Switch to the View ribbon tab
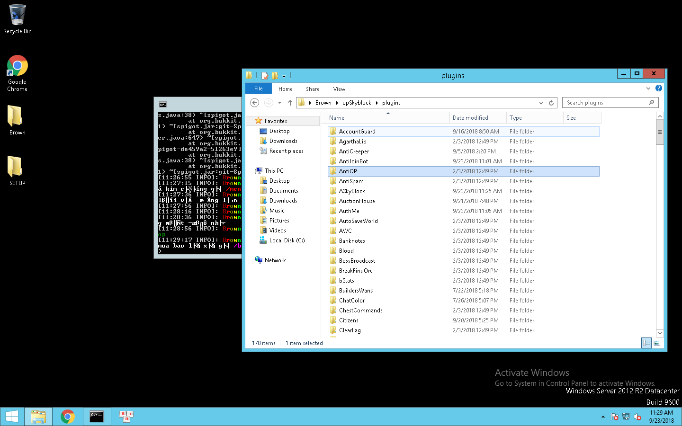Image resolution: width=682 pixels, height=426 pixels. tap(339, 89)
